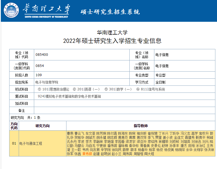Click the 华南理工大学 calligraphy logo in the banner
This screenshot has height=169, width=217.
(x=46, y=11)
